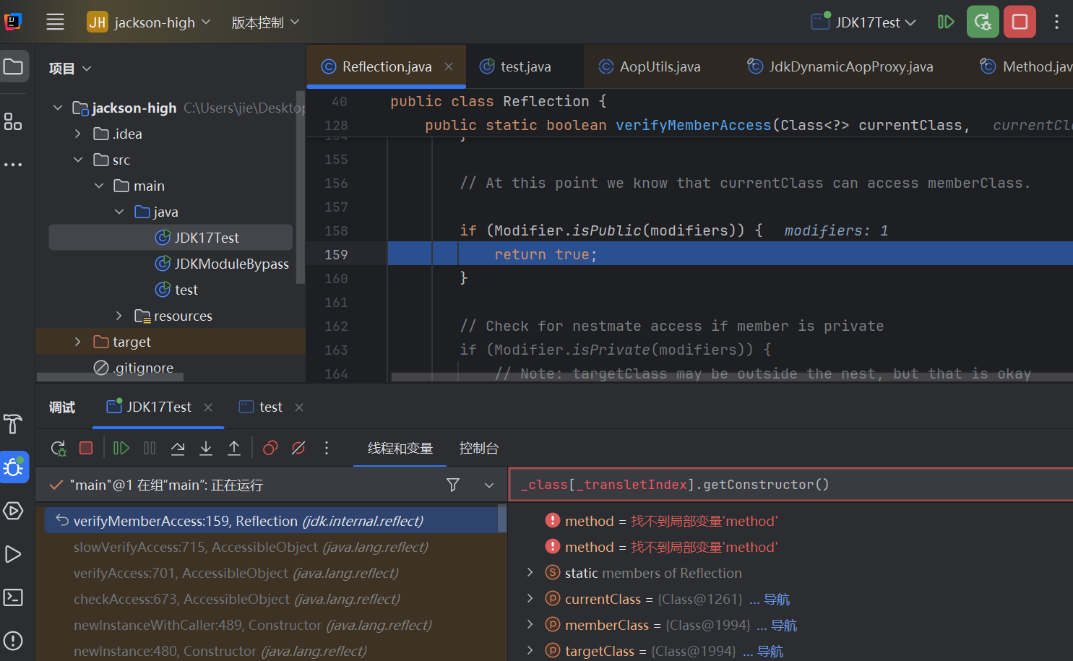Expand the resources folder
This screenshot has width=1073, height=661.
coord(119,316)
